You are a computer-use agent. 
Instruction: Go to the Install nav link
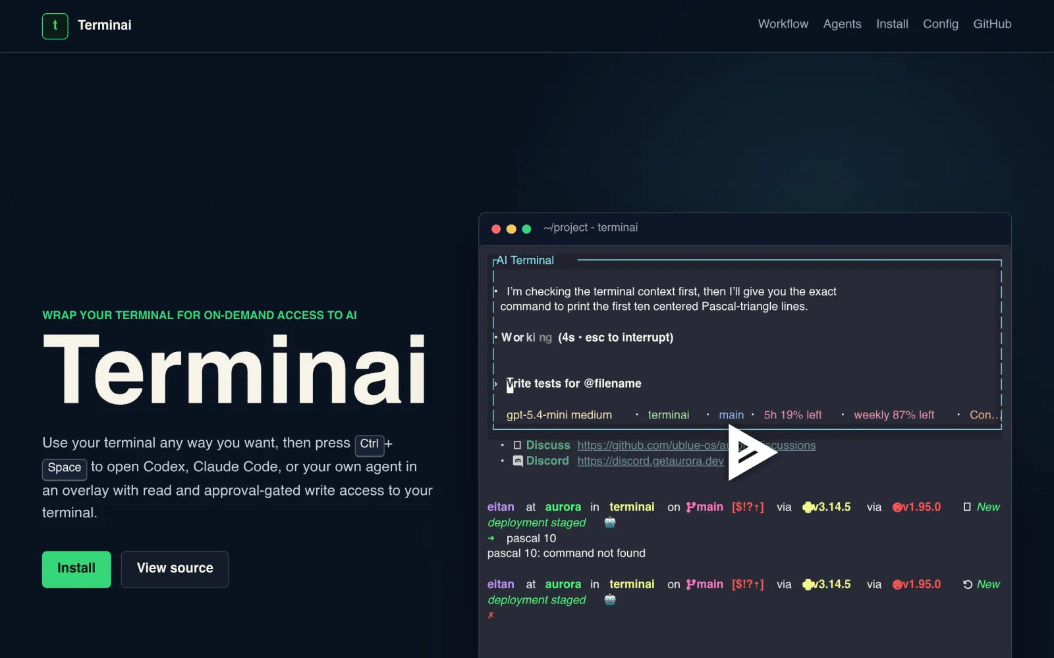(x=892, y=24)
